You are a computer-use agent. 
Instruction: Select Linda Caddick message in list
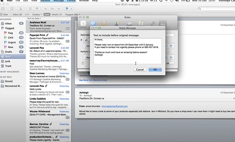[x=48, y=103]
